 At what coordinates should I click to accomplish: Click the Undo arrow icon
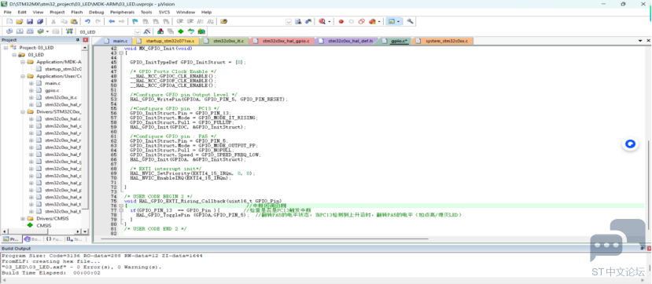point(87,21)
